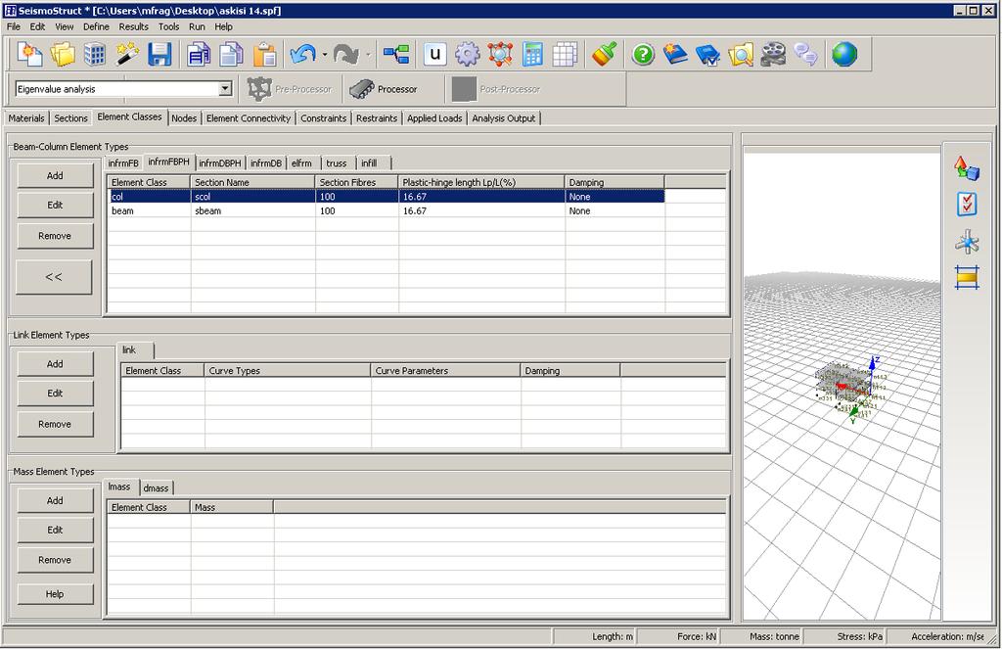Click the 'Plastic-hinge length Lp/L(%)' column header
This screenshot has height=649, width=1002.
[481, 182]
